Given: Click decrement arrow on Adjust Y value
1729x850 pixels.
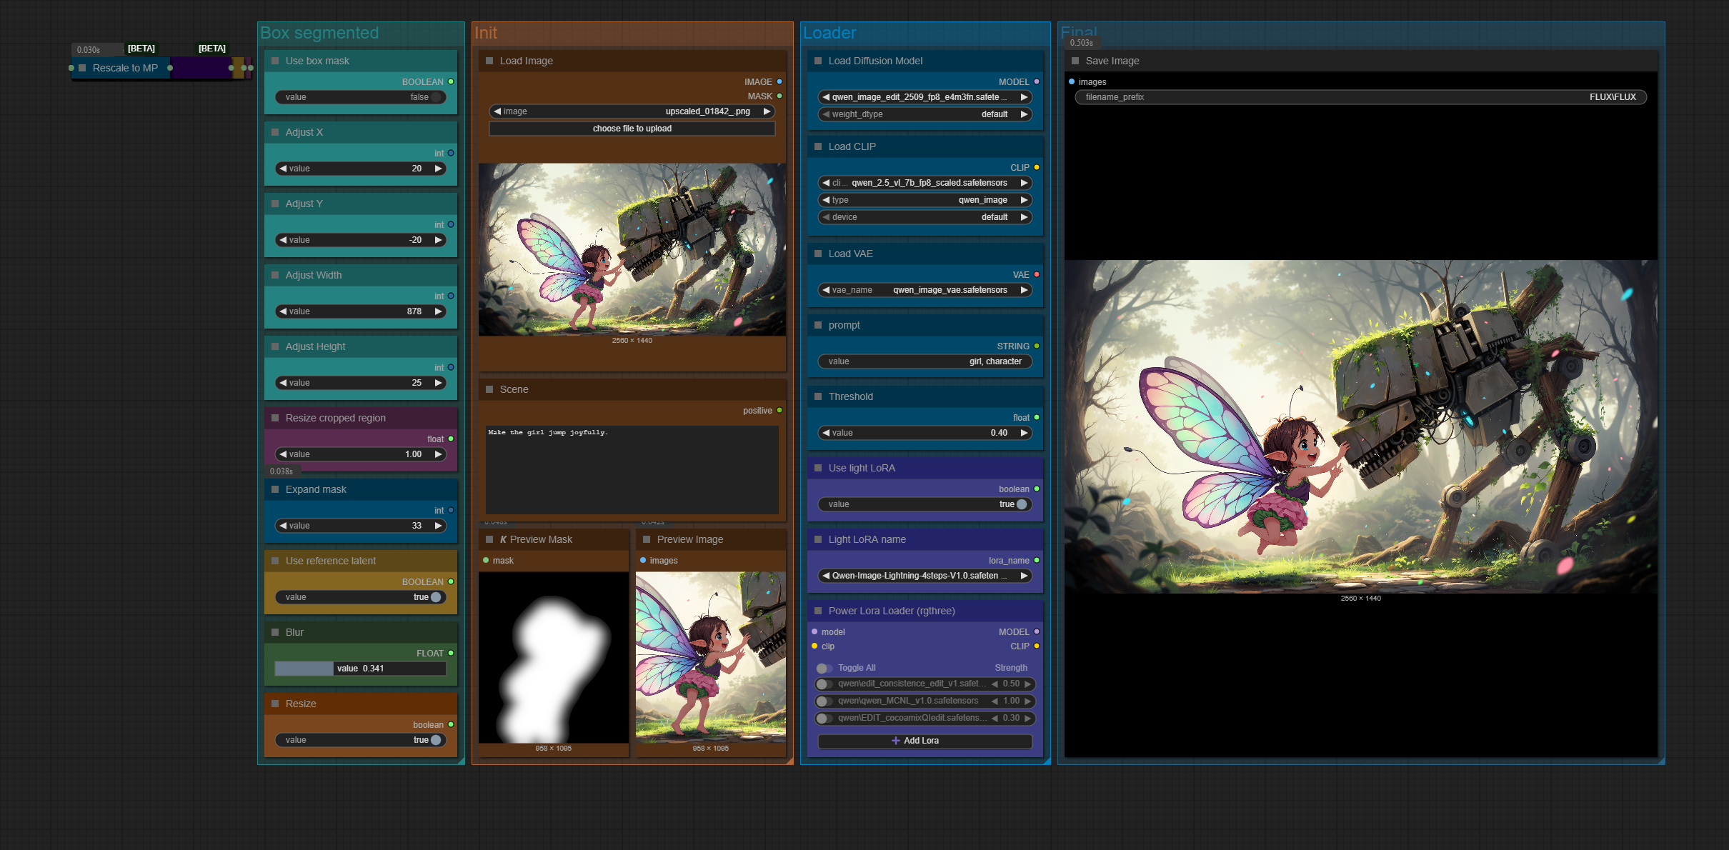Looking at the screenshot, I should tap(283, 240).
